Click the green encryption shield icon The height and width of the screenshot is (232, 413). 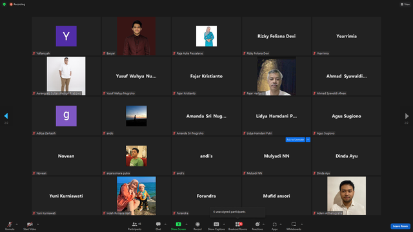click(5, 5)
